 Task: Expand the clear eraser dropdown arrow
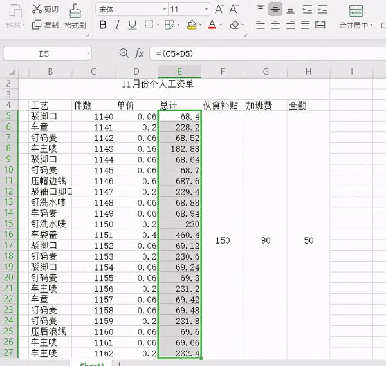tap(243, 24)
